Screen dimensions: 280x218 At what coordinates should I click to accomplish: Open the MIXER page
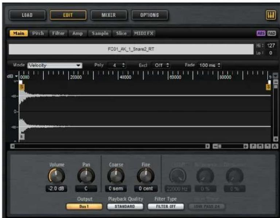[109, 15]
